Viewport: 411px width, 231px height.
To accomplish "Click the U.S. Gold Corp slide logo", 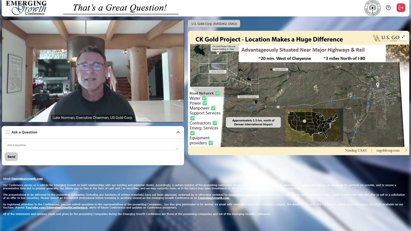I will click(386, 38).
